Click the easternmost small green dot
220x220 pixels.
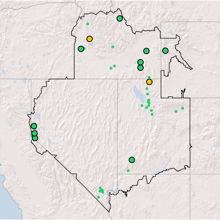[183, 108]
